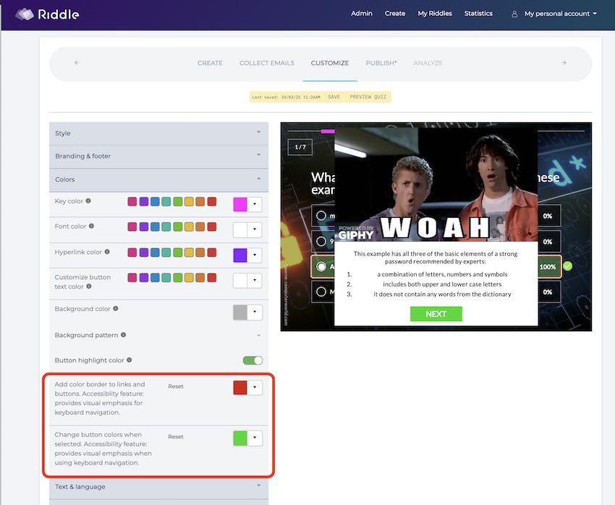Pick the pink preset swatch for Key color
Screen dimensions: 615x505
[x=132, y=202]
